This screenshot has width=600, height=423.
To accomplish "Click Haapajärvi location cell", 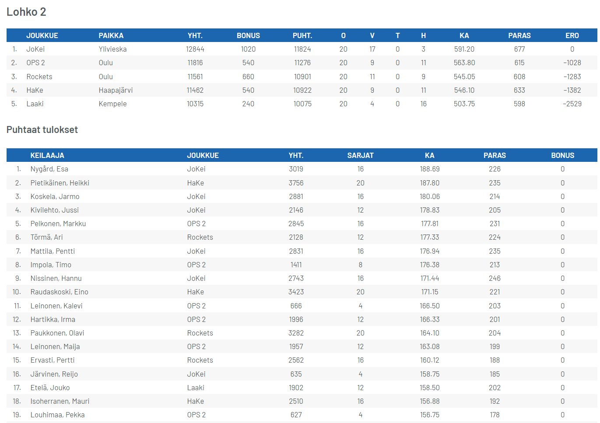I will (x=116, y=90).
